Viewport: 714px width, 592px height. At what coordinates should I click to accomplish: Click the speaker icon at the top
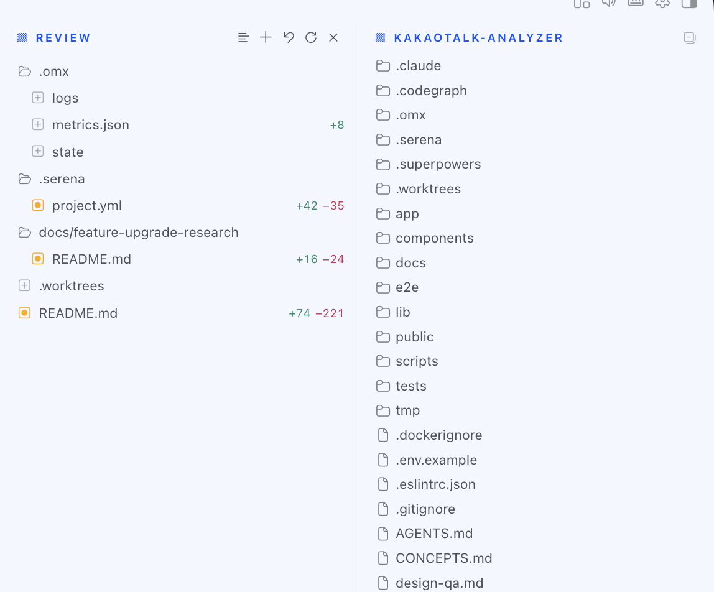[x=608, y=2]
